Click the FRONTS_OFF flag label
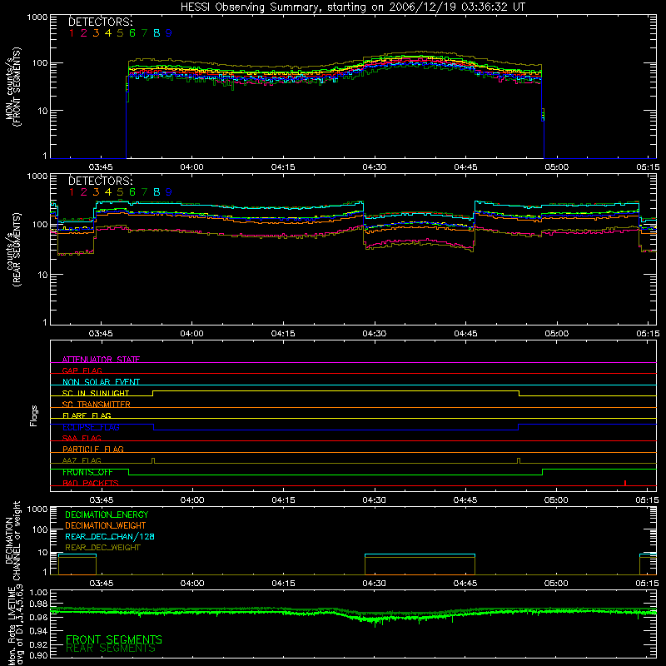This screenshot has height=666, width=666. click(x=87, y=472)
